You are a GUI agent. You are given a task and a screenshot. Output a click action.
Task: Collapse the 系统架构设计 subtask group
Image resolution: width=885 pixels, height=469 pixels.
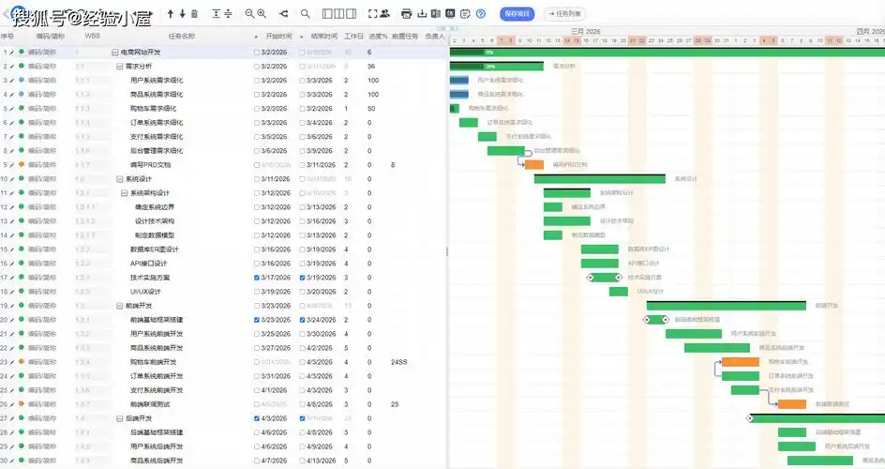[125, 193]
